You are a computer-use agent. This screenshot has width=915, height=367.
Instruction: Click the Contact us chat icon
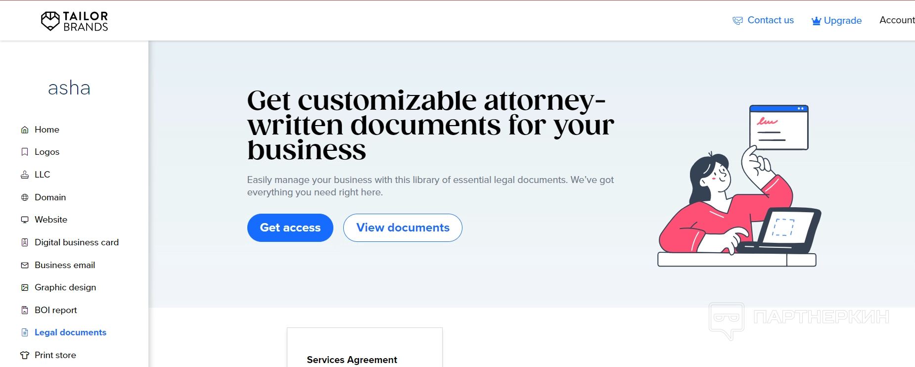tap(737, 20)
